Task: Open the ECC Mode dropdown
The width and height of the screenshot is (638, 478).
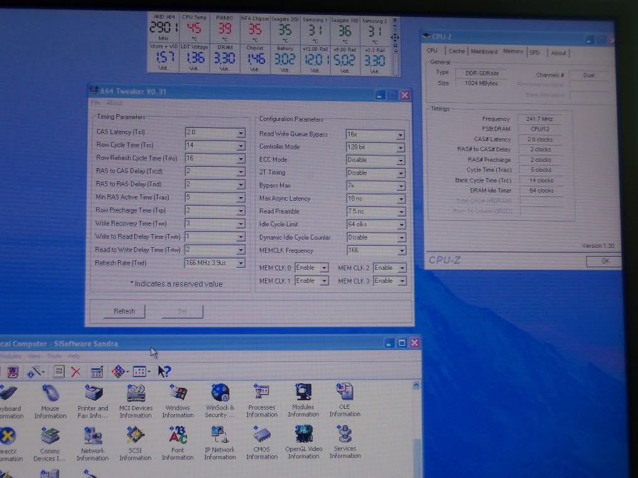Action: 401,161
